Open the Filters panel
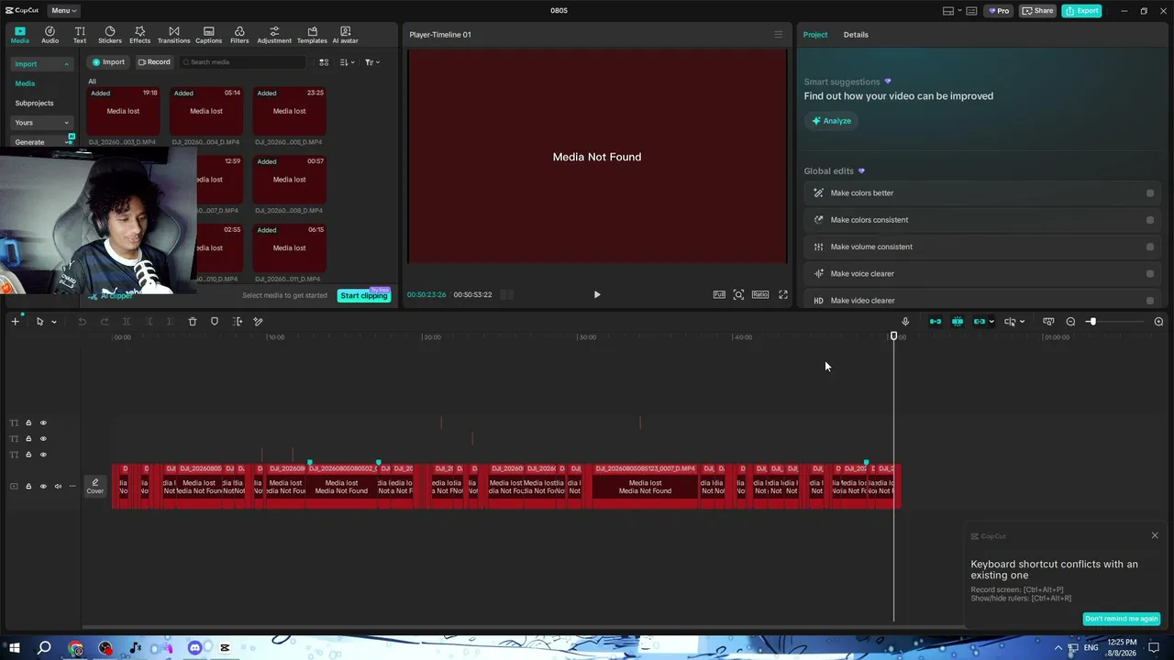 [x=239, y=35]
